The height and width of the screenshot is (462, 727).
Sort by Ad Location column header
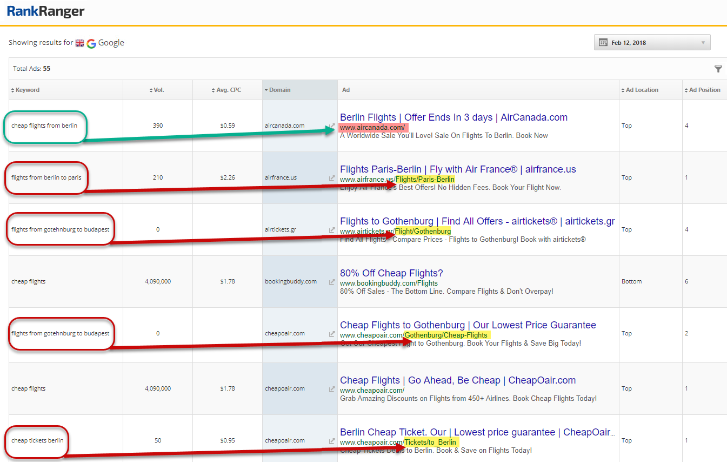pyautogui.click(x=642, y=90)
